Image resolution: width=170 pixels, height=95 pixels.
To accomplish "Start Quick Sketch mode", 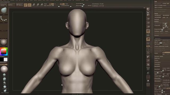I will point(19,5).
